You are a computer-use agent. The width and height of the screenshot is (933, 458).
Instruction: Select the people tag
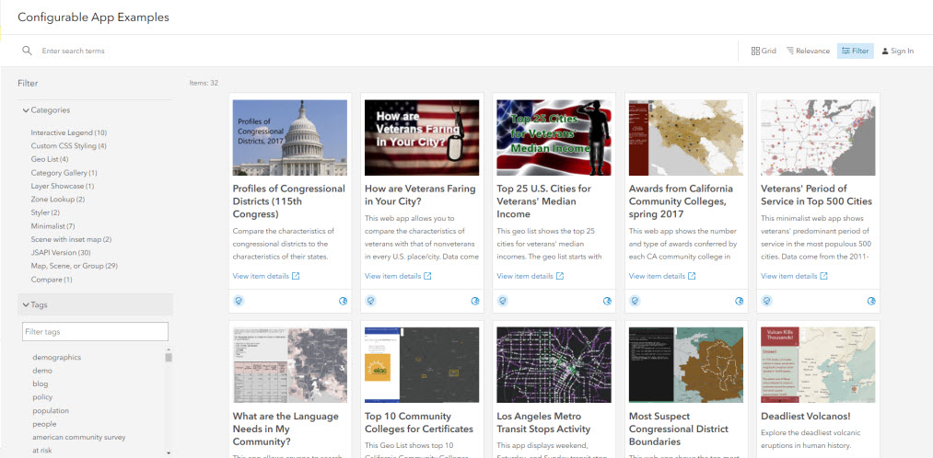pyautogui.click(x=44, y=424)
